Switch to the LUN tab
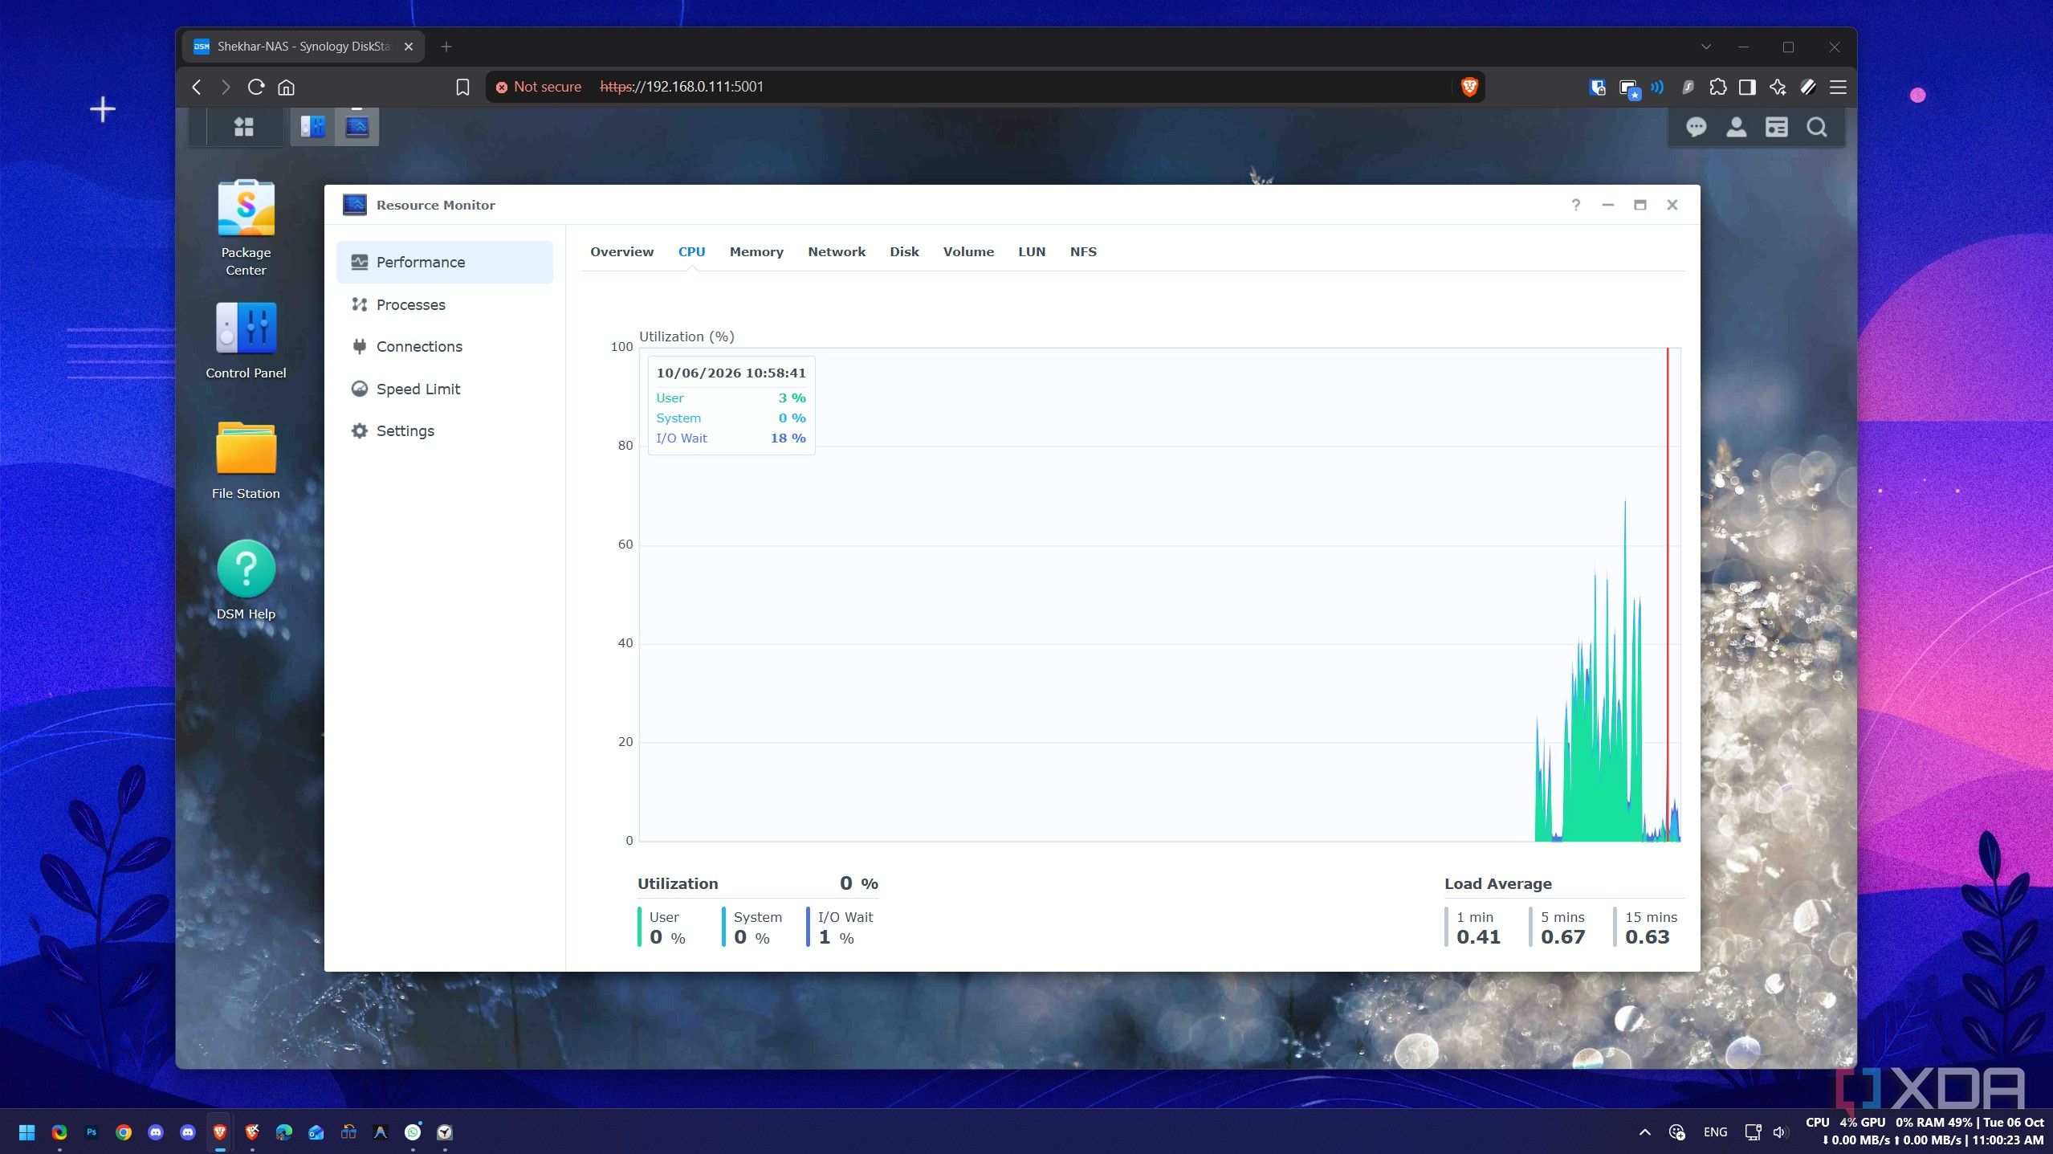2053x1154 pixels. click(x=1032, y=251)
